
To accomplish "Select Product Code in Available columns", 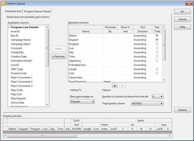I will [x=19, y=73].
